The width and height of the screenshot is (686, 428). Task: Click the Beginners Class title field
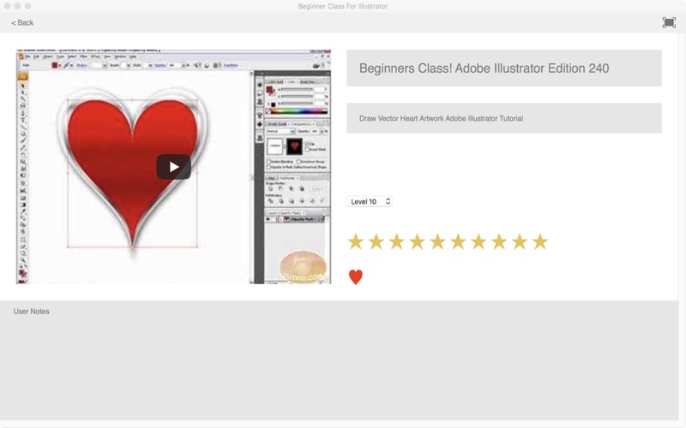(x=504, y=68)
